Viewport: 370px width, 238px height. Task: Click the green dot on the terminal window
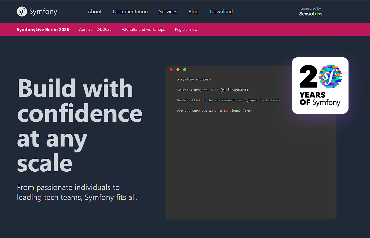coord(185,69)
